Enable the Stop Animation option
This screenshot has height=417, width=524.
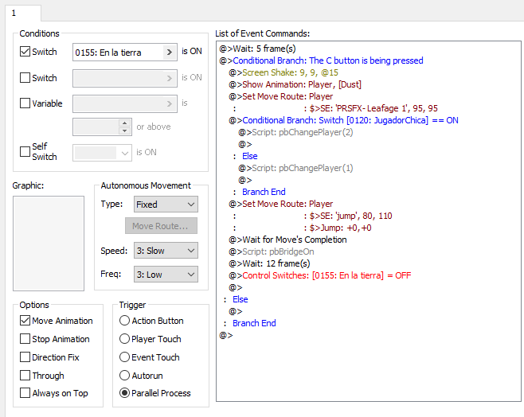[25, 339]
